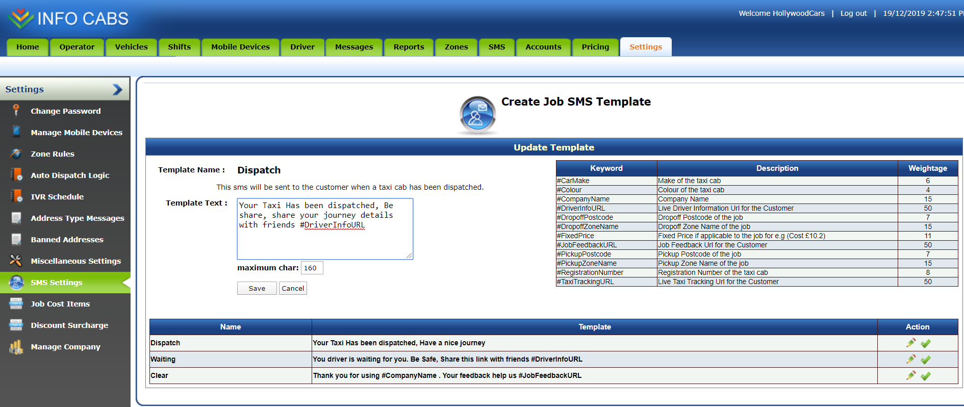
Task: Switch to the Shifts tab
Action: [180, 47]
